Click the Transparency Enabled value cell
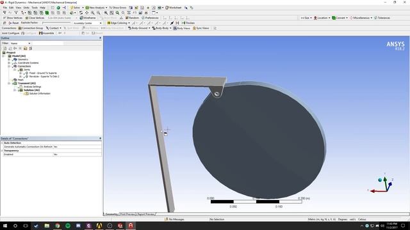 (x=78, y=155)
